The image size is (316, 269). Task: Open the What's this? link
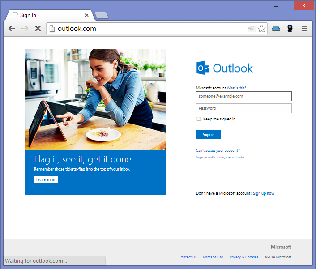pos(236,88)
